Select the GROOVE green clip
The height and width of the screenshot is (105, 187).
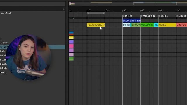click(136, 25)
